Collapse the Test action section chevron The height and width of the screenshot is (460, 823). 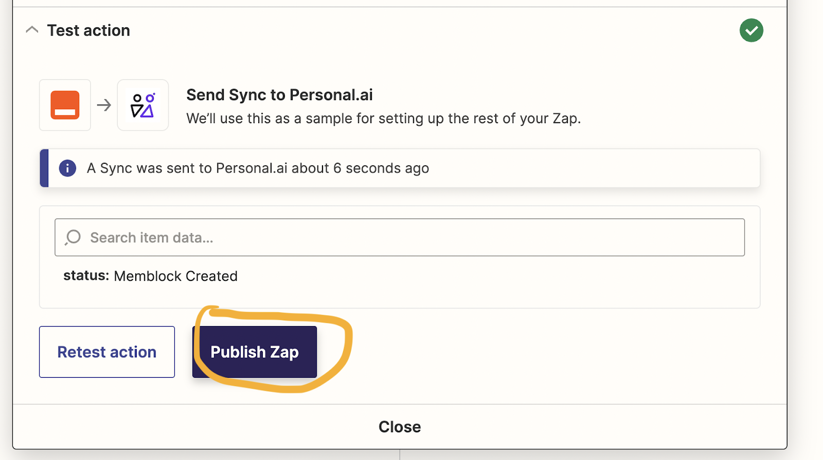tap(32, 30)
